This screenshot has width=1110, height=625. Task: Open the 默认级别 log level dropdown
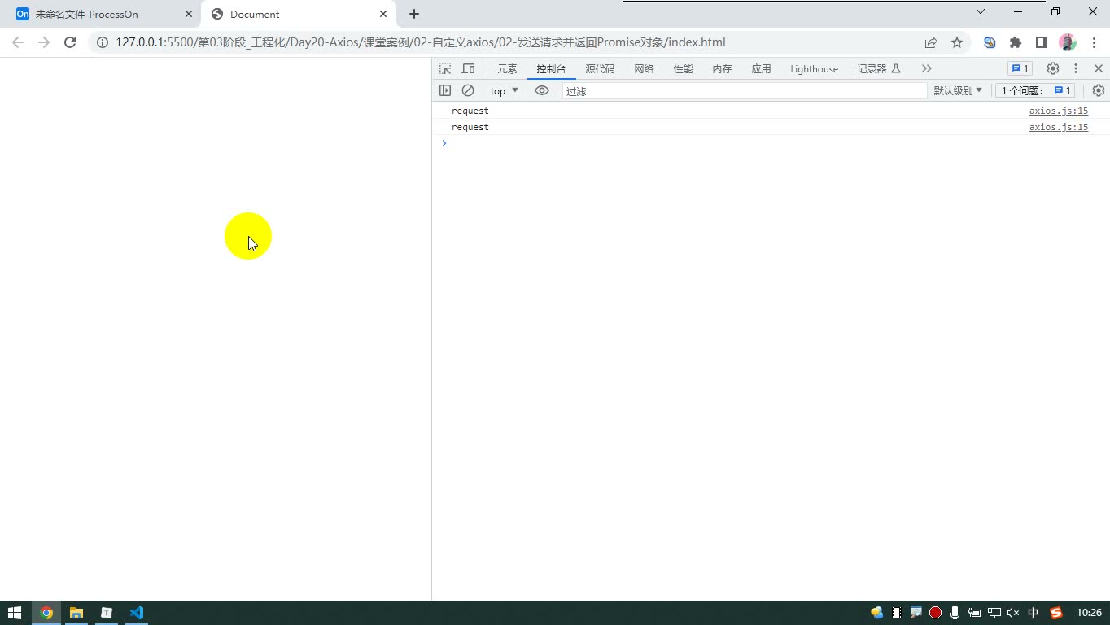pyautogui.click(x=958, y=90)
